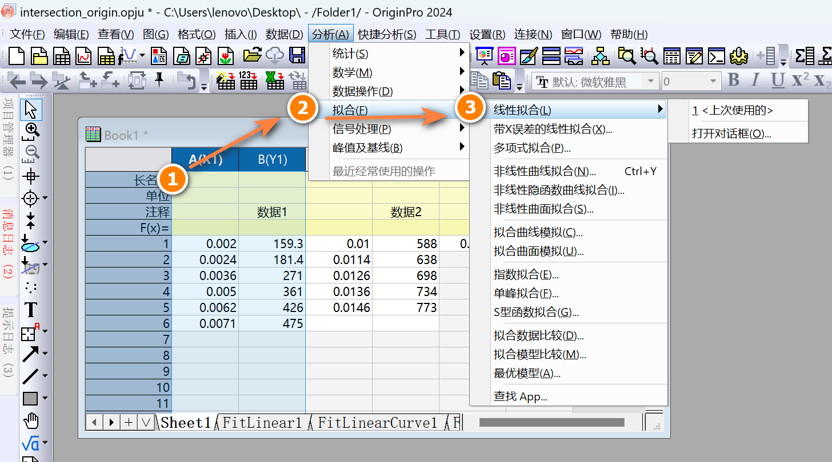The height and width of the screenshot is (462, 832).
Task: Choose the Pan hand tool
Action: click(x=31, y=422)
